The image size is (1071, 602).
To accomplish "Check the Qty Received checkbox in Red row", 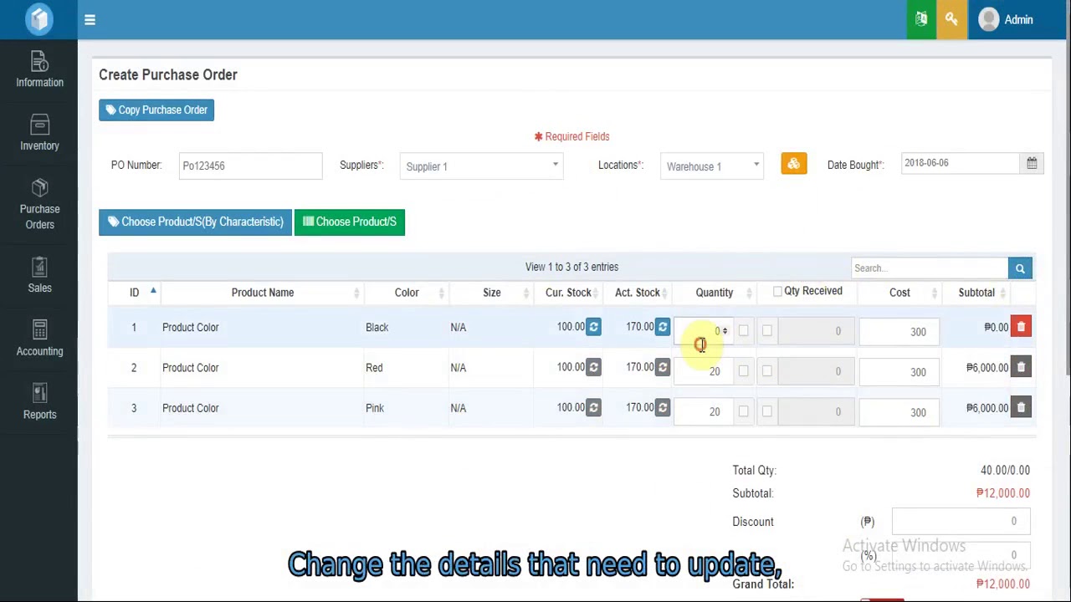I will click(766, 371).
